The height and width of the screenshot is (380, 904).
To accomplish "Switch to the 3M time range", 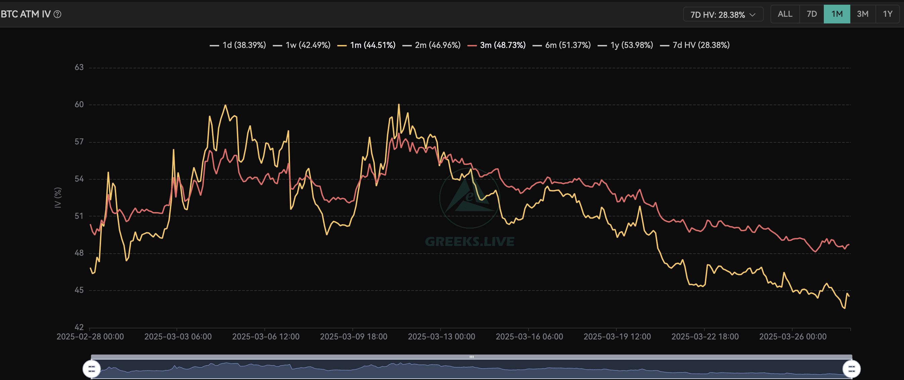I will pos(863,14).
